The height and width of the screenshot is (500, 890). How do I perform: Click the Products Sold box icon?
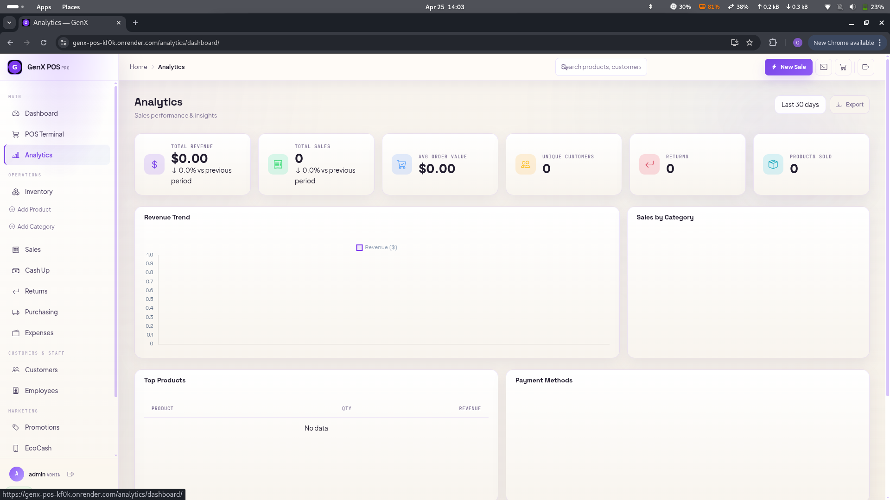coord(773,164)
